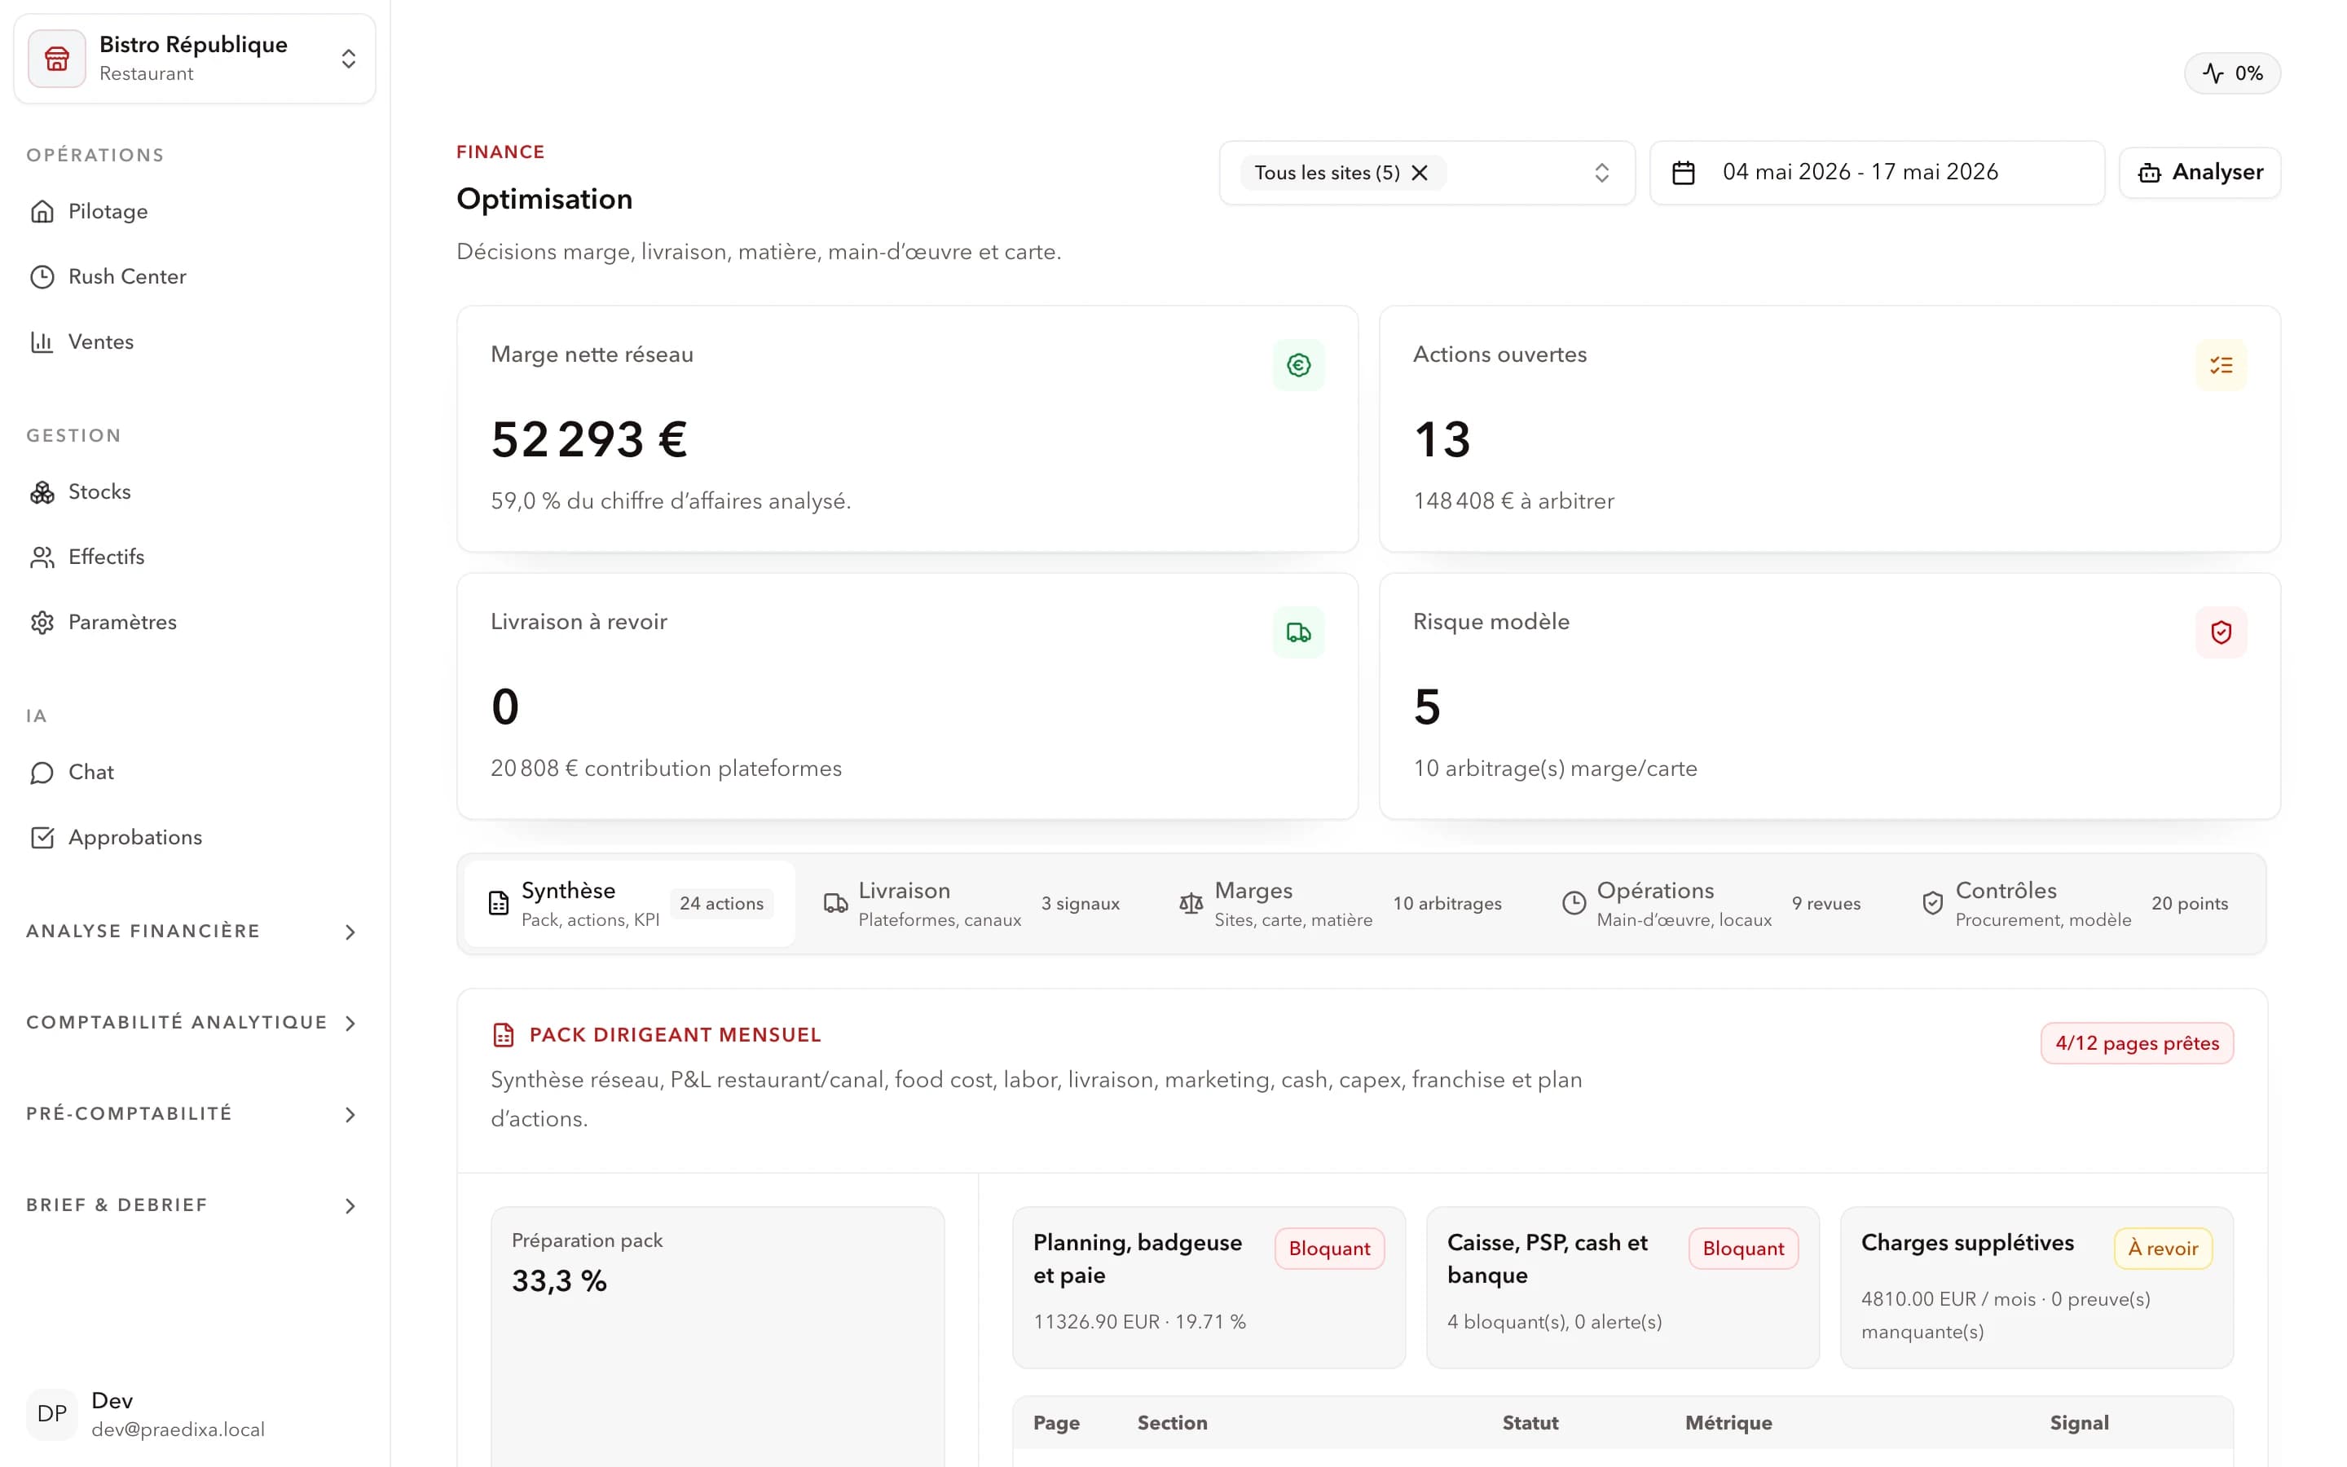2347x1467 pixels.
Task: Click the truck icon on Livraison à revoir
Action: [1299, 632]
